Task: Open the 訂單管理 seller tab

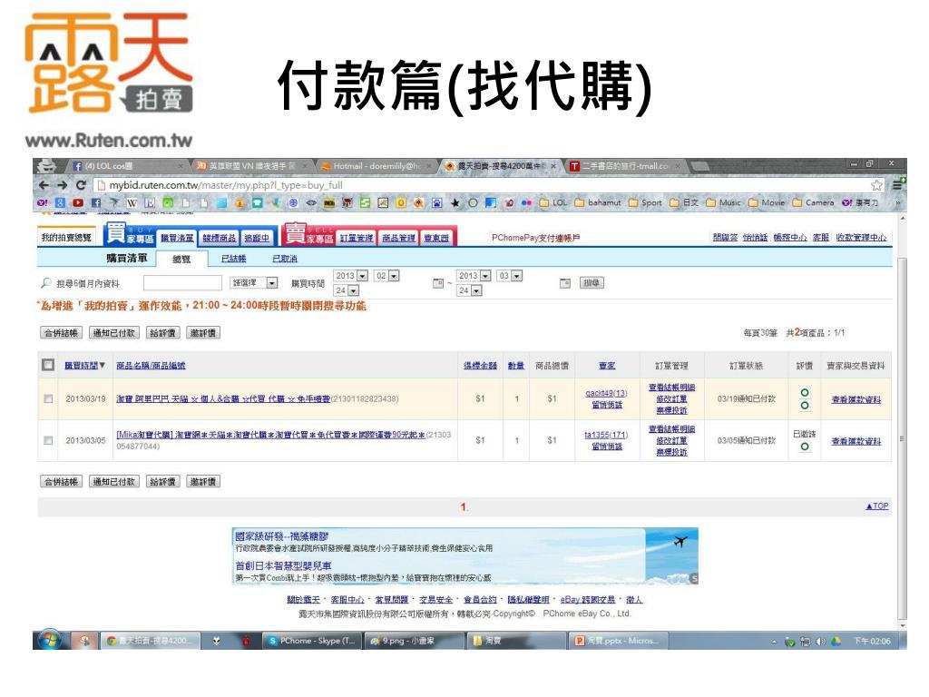Action: (x=357, y=238)
